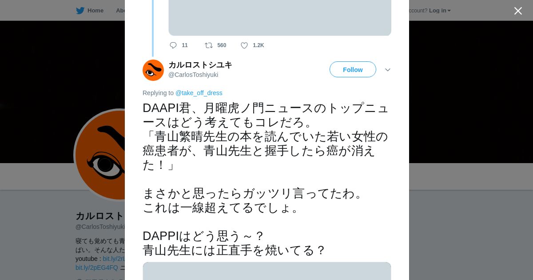Open カルロストシユキ orange eye avatar in tweet

153,70
